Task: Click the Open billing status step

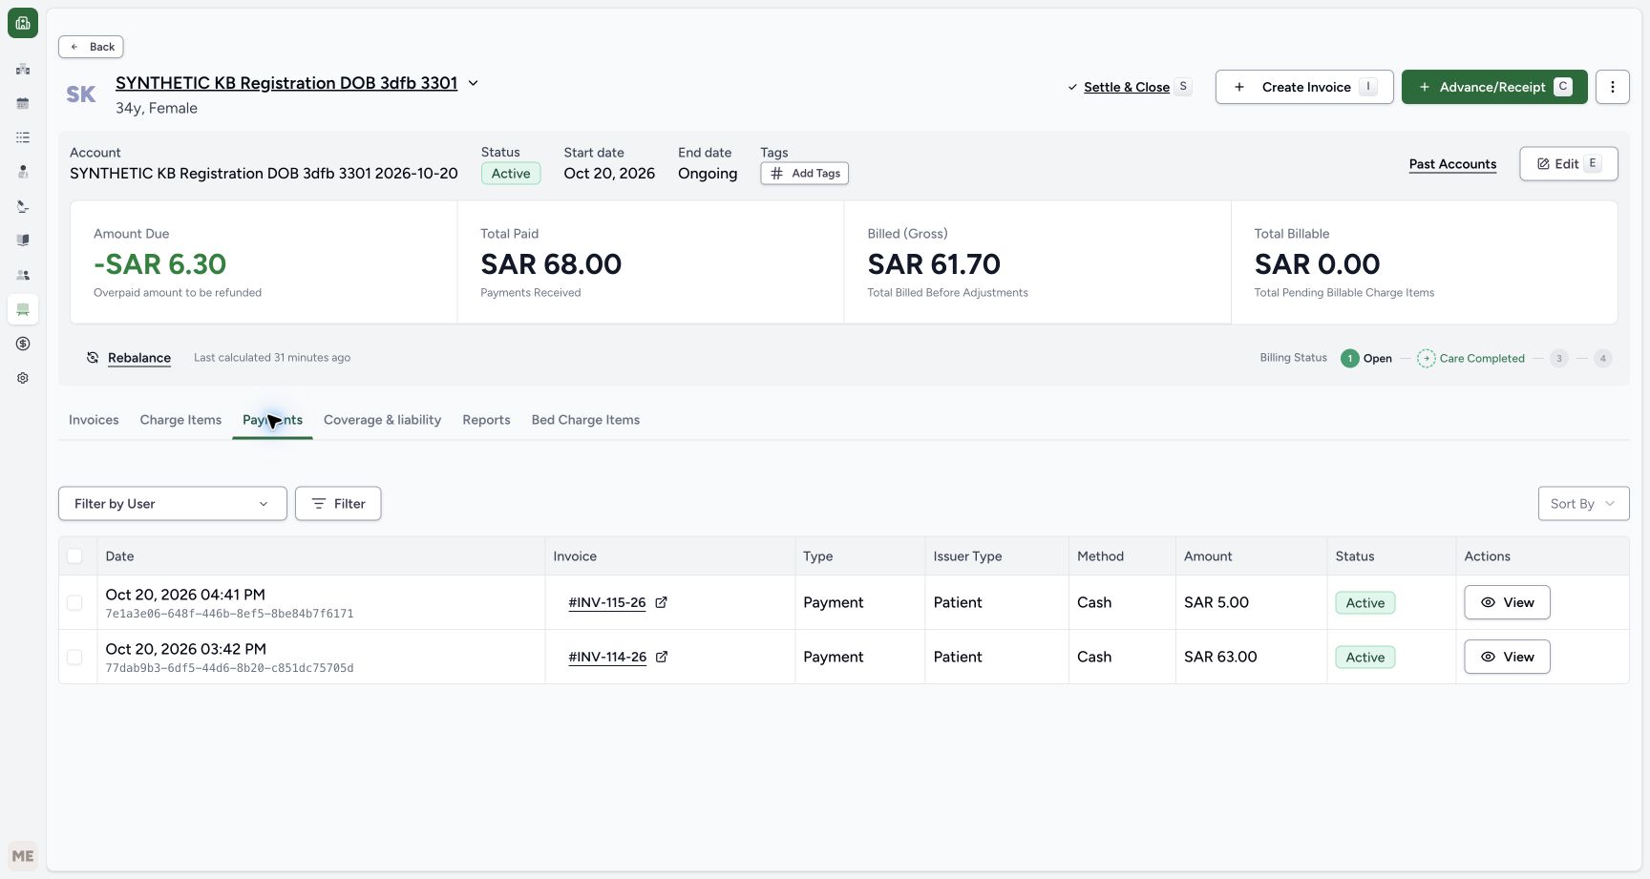Action: click(1366, 359)
